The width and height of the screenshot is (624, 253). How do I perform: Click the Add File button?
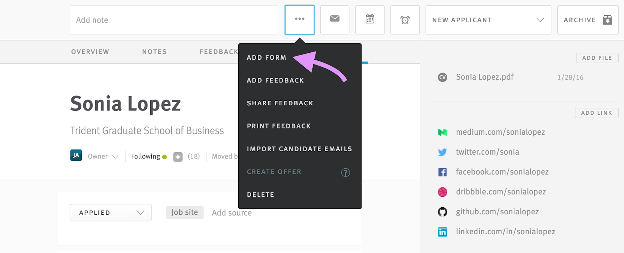[x=597, y=58]
